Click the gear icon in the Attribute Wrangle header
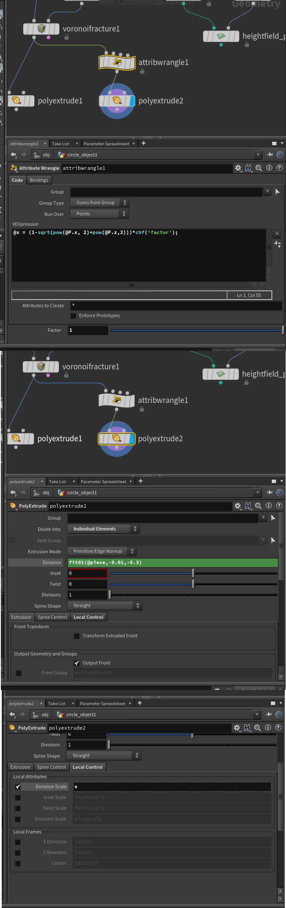This screenshot has width=286, height=908. (238, 168)
